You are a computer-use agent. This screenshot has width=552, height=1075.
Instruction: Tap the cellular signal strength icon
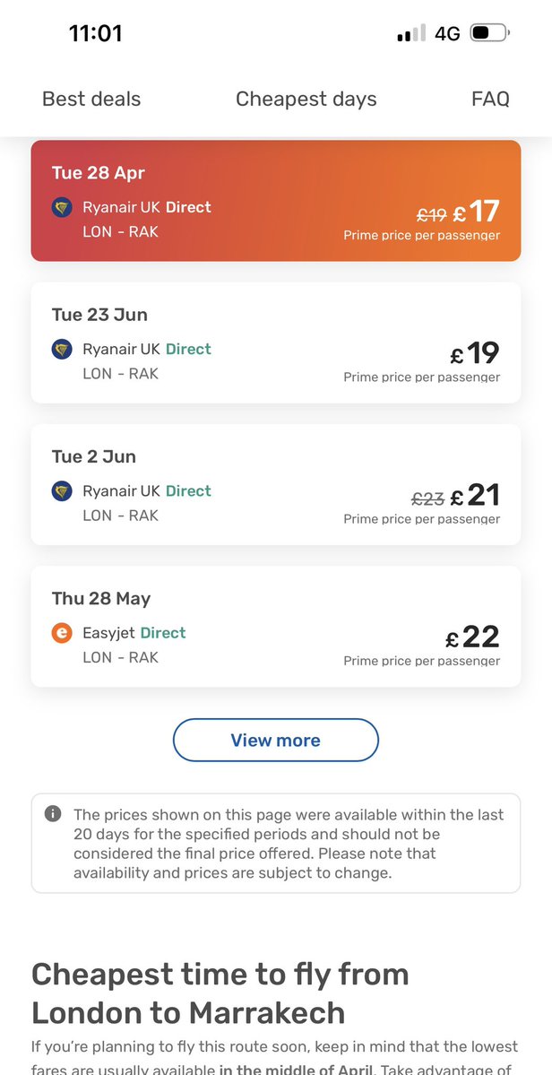point(411,35)
